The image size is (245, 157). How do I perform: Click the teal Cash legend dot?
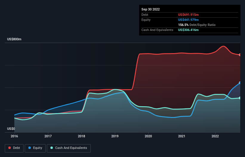[x=52, y=148]
